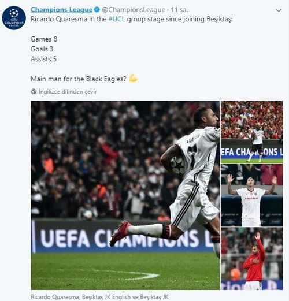Viewport: 289px width, 301px height.
Task: Click İngilizce dilinden çevir to translate
Action: (x=68, y=91)
